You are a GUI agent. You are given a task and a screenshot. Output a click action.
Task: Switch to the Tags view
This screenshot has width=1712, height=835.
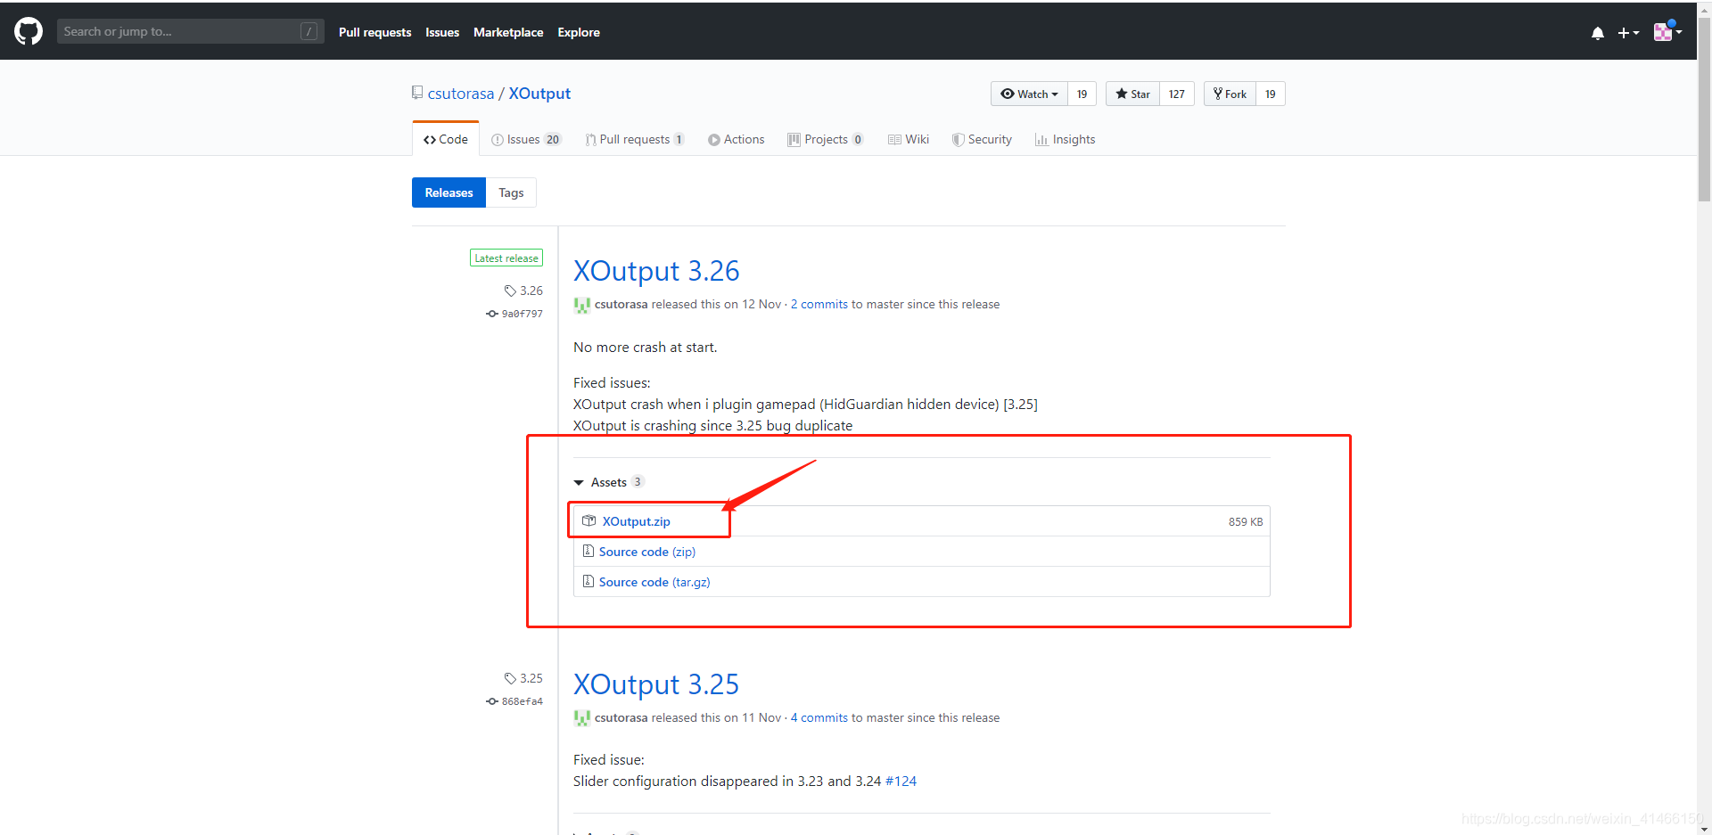point(511,192)
